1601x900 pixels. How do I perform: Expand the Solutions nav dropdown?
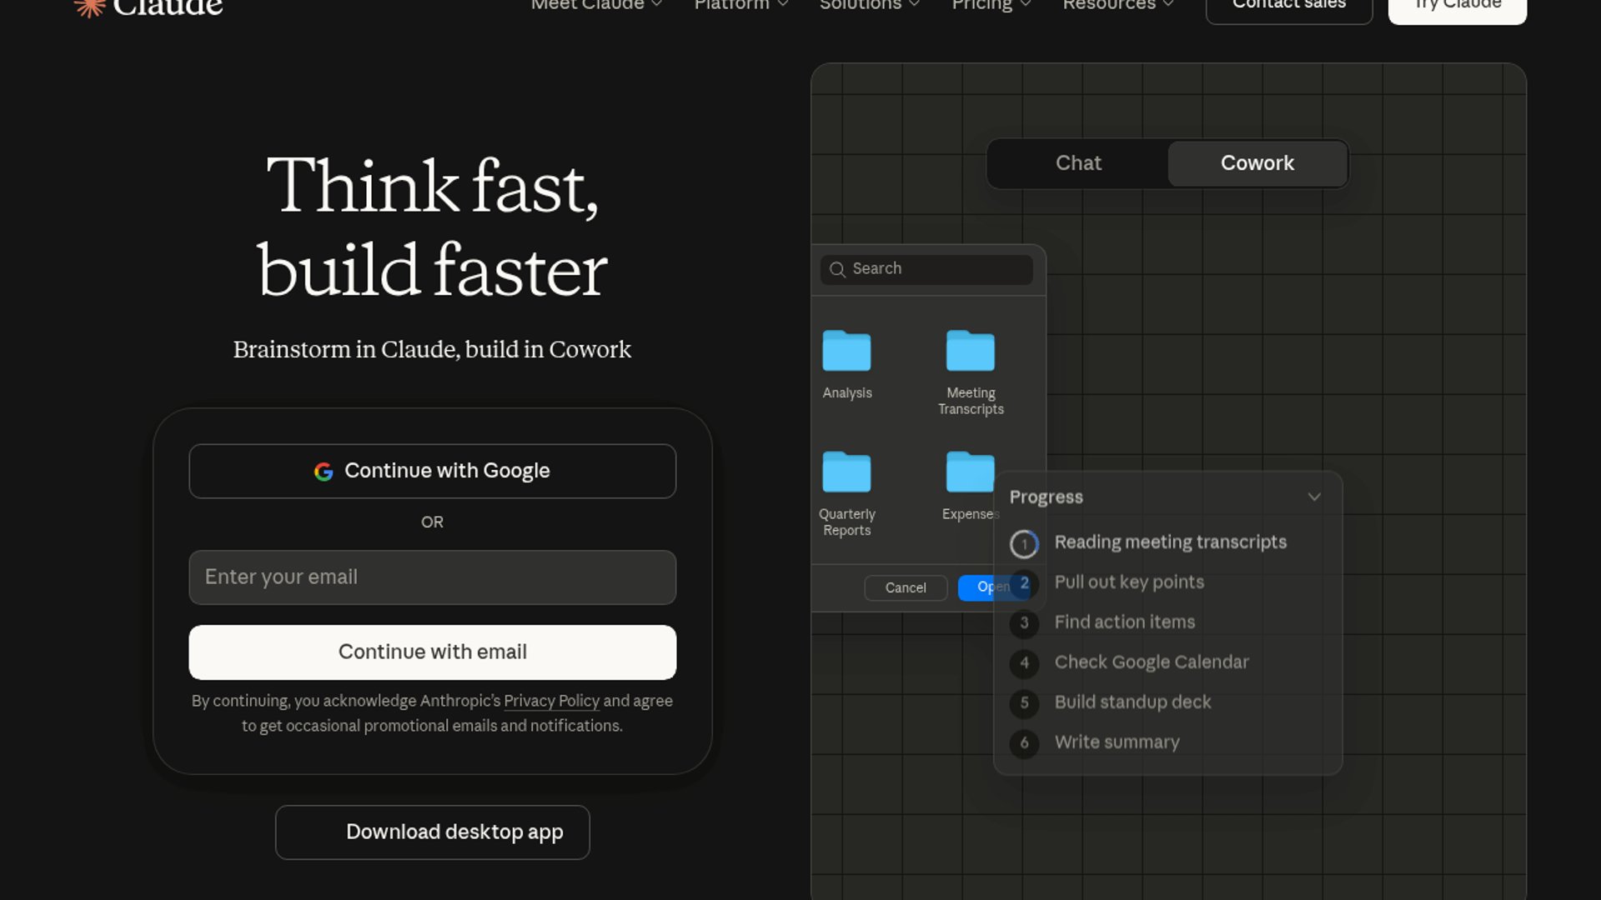tap(869, 5)
